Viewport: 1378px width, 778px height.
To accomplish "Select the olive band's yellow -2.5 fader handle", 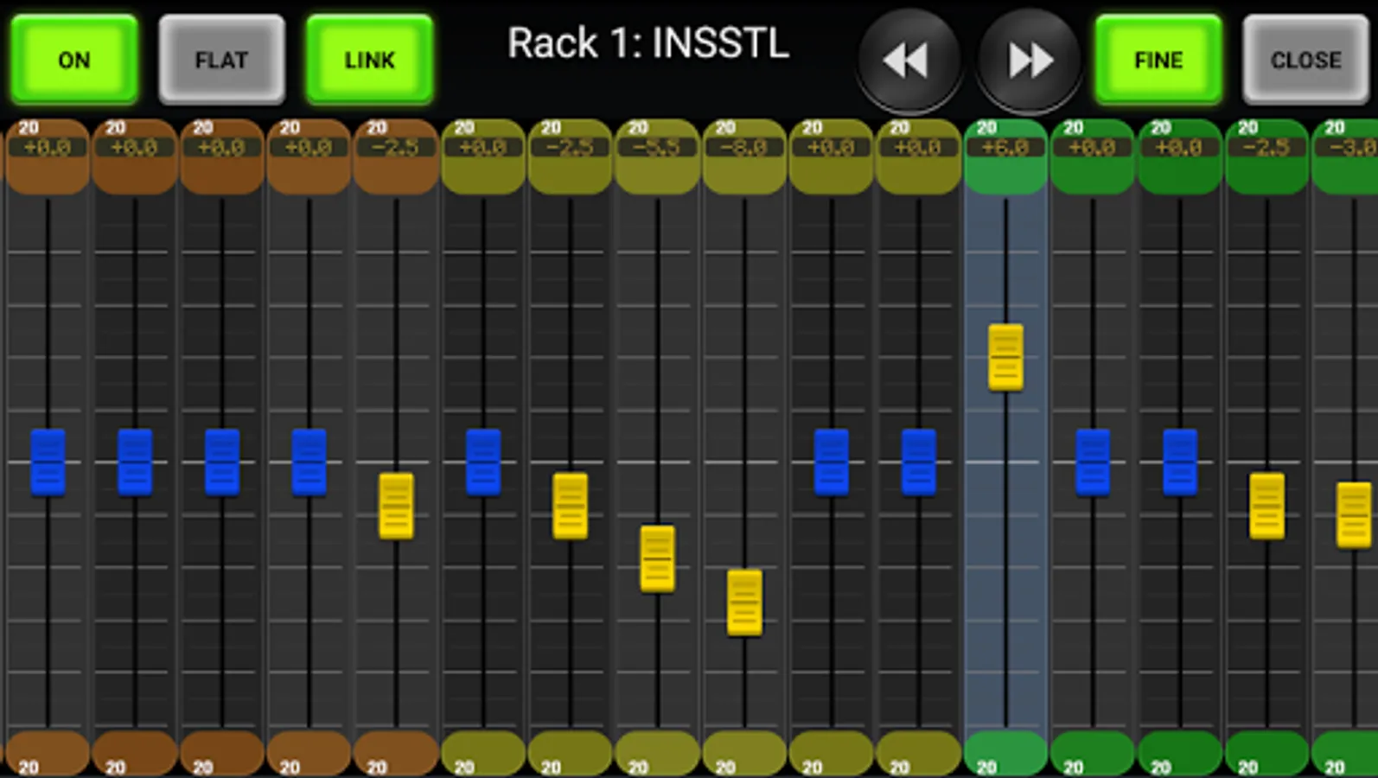I will pos(570,506).
